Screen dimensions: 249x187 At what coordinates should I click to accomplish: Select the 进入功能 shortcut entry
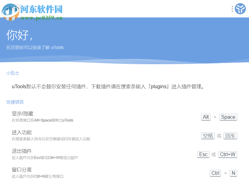22,132
